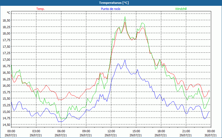222x138 pixels.
Task: Click the 15,25 y-axis value
Action: tap(6, 105)
